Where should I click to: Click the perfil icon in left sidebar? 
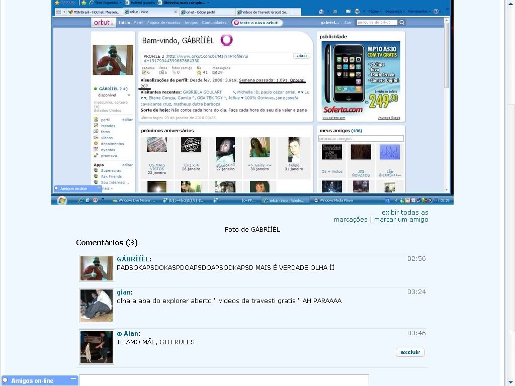tap(96, 120)
